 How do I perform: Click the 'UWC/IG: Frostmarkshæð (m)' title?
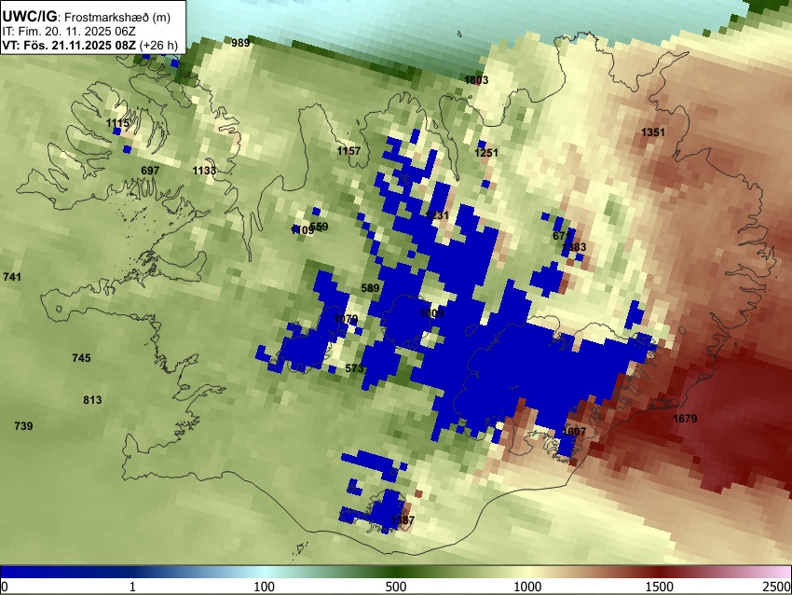pos(87,17)
